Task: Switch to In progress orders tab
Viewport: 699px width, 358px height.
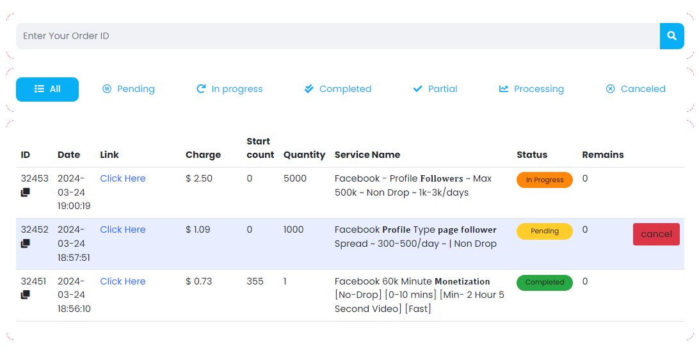Action: pos(229,89)
